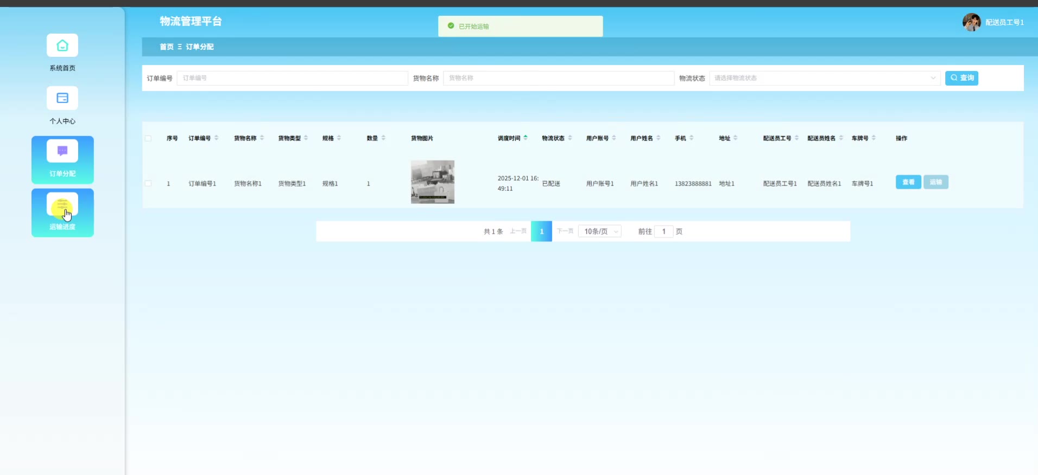Click the 共 1 条 total count text

493,232
